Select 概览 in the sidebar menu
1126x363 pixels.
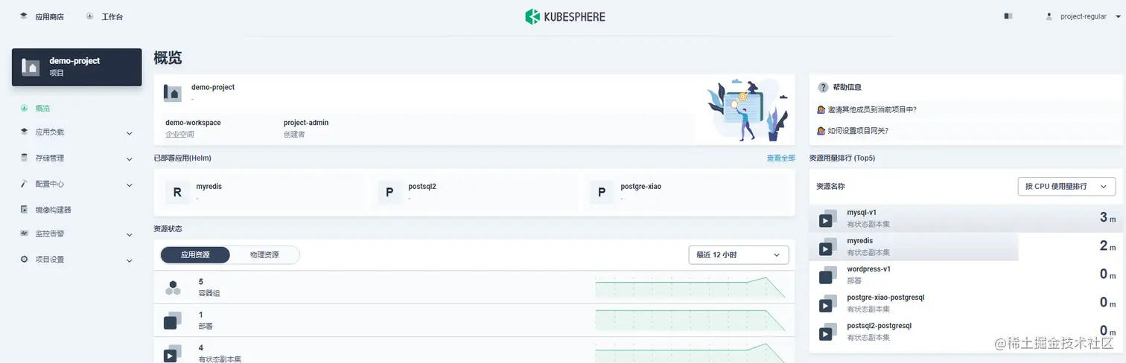click(x=42, y=109)
